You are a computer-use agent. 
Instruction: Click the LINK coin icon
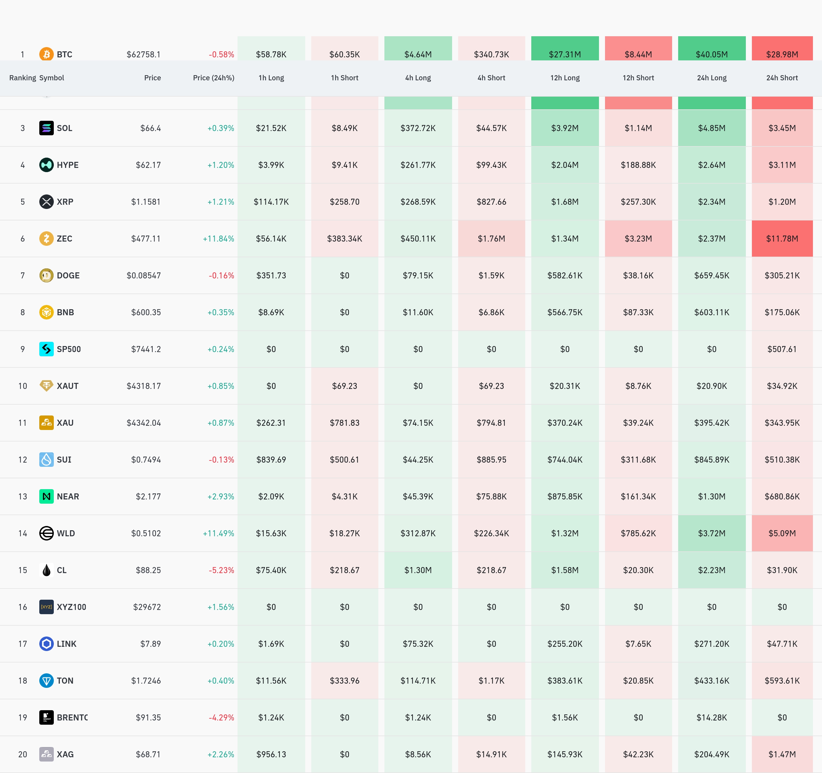[46, 644]
